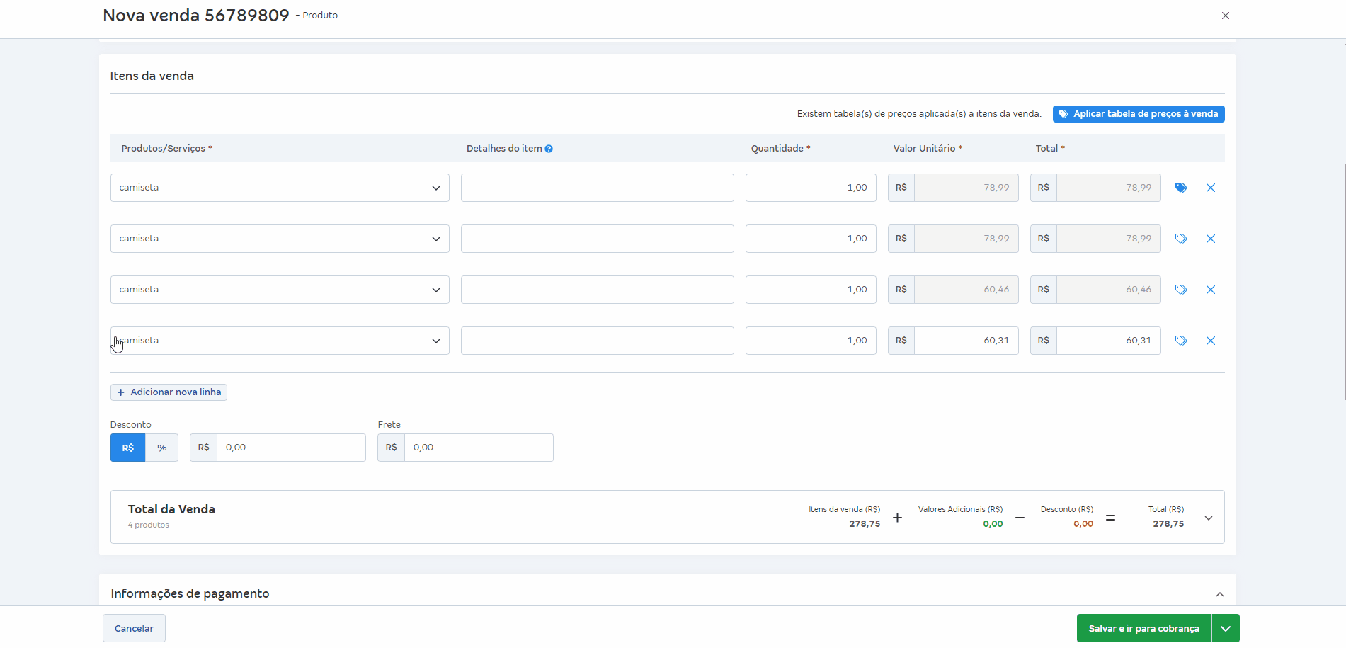
Task: Click Detalhes field of first row
Action: click(x=597, y=188)
